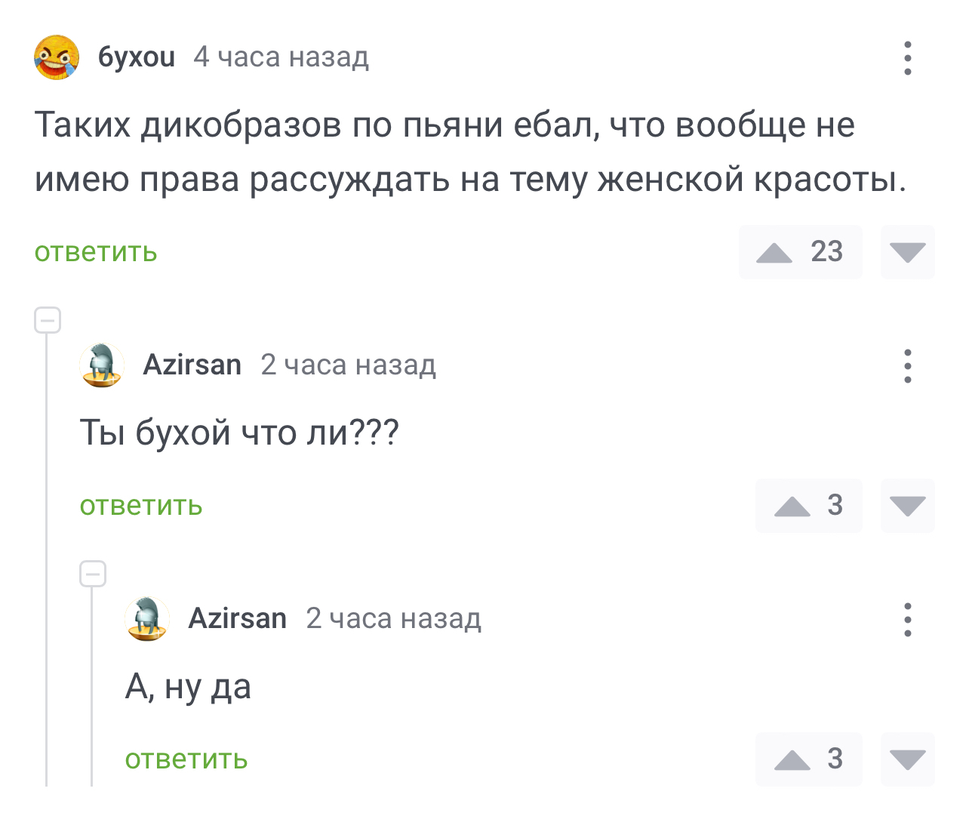
Task: Click ответить under "А, ну да"
Action: click(186, 759)
